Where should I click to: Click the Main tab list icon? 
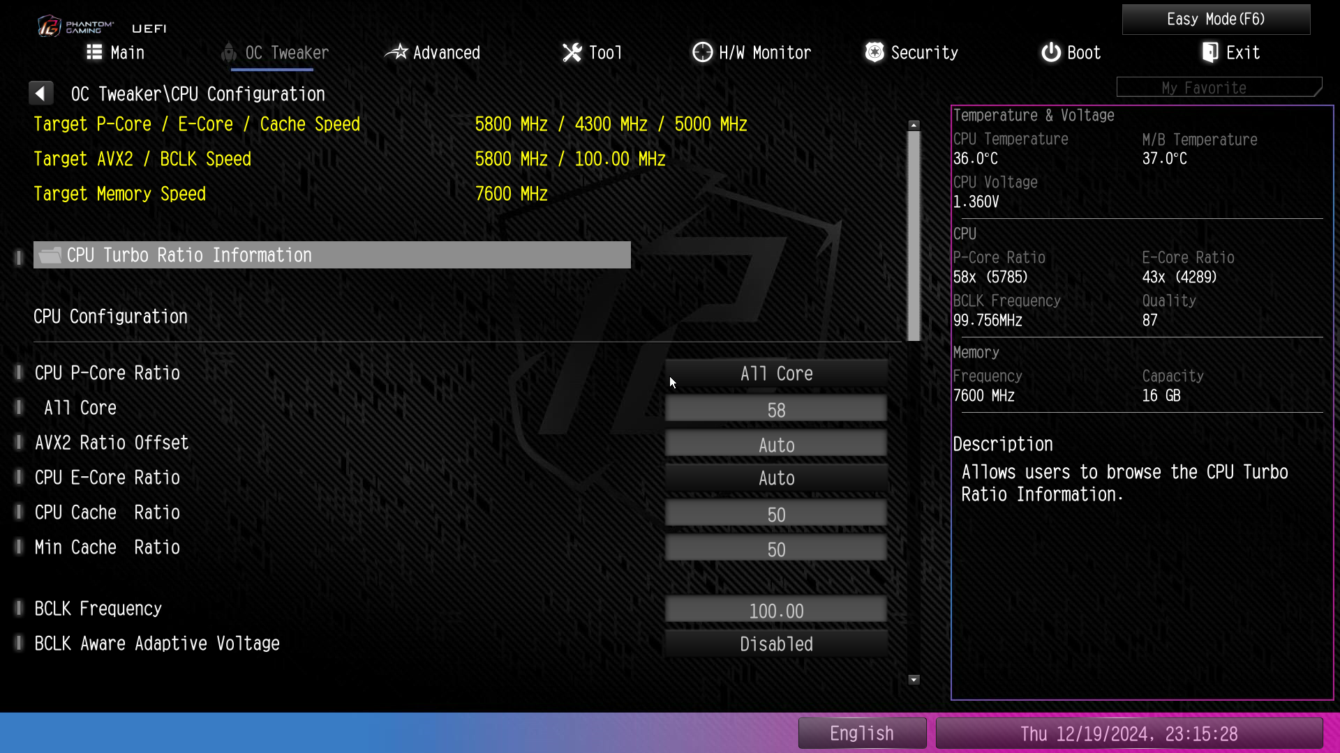tap(94, 52)
